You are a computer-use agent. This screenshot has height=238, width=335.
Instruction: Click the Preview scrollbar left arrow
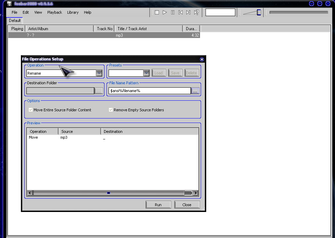pyautogui.click(x=30, y=193)
